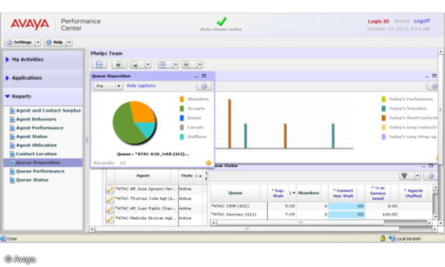445x267 pixels.
Task: Open the Agent Performance report
Action: click(x=40, y=128)
